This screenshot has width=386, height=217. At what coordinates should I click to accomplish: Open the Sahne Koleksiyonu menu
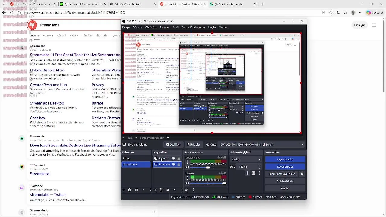(193, 27)
